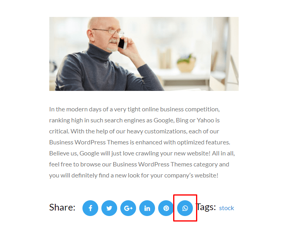299x229 pixels.
Task: Click the line starting "Believe us, Google"
Action: pos(142,153)
